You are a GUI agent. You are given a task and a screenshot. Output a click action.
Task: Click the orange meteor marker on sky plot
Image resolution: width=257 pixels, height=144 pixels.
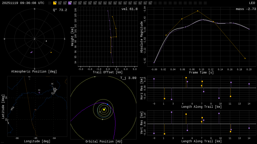[51, 52]
